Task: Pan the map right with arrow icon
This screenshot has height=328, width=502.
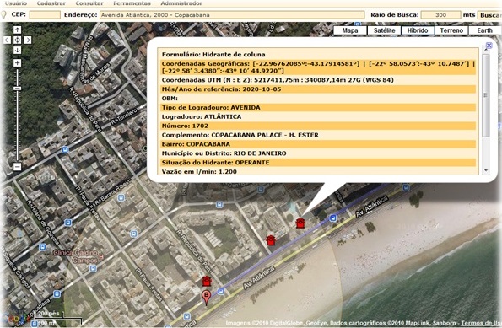Action: click(x=28, y=40)
